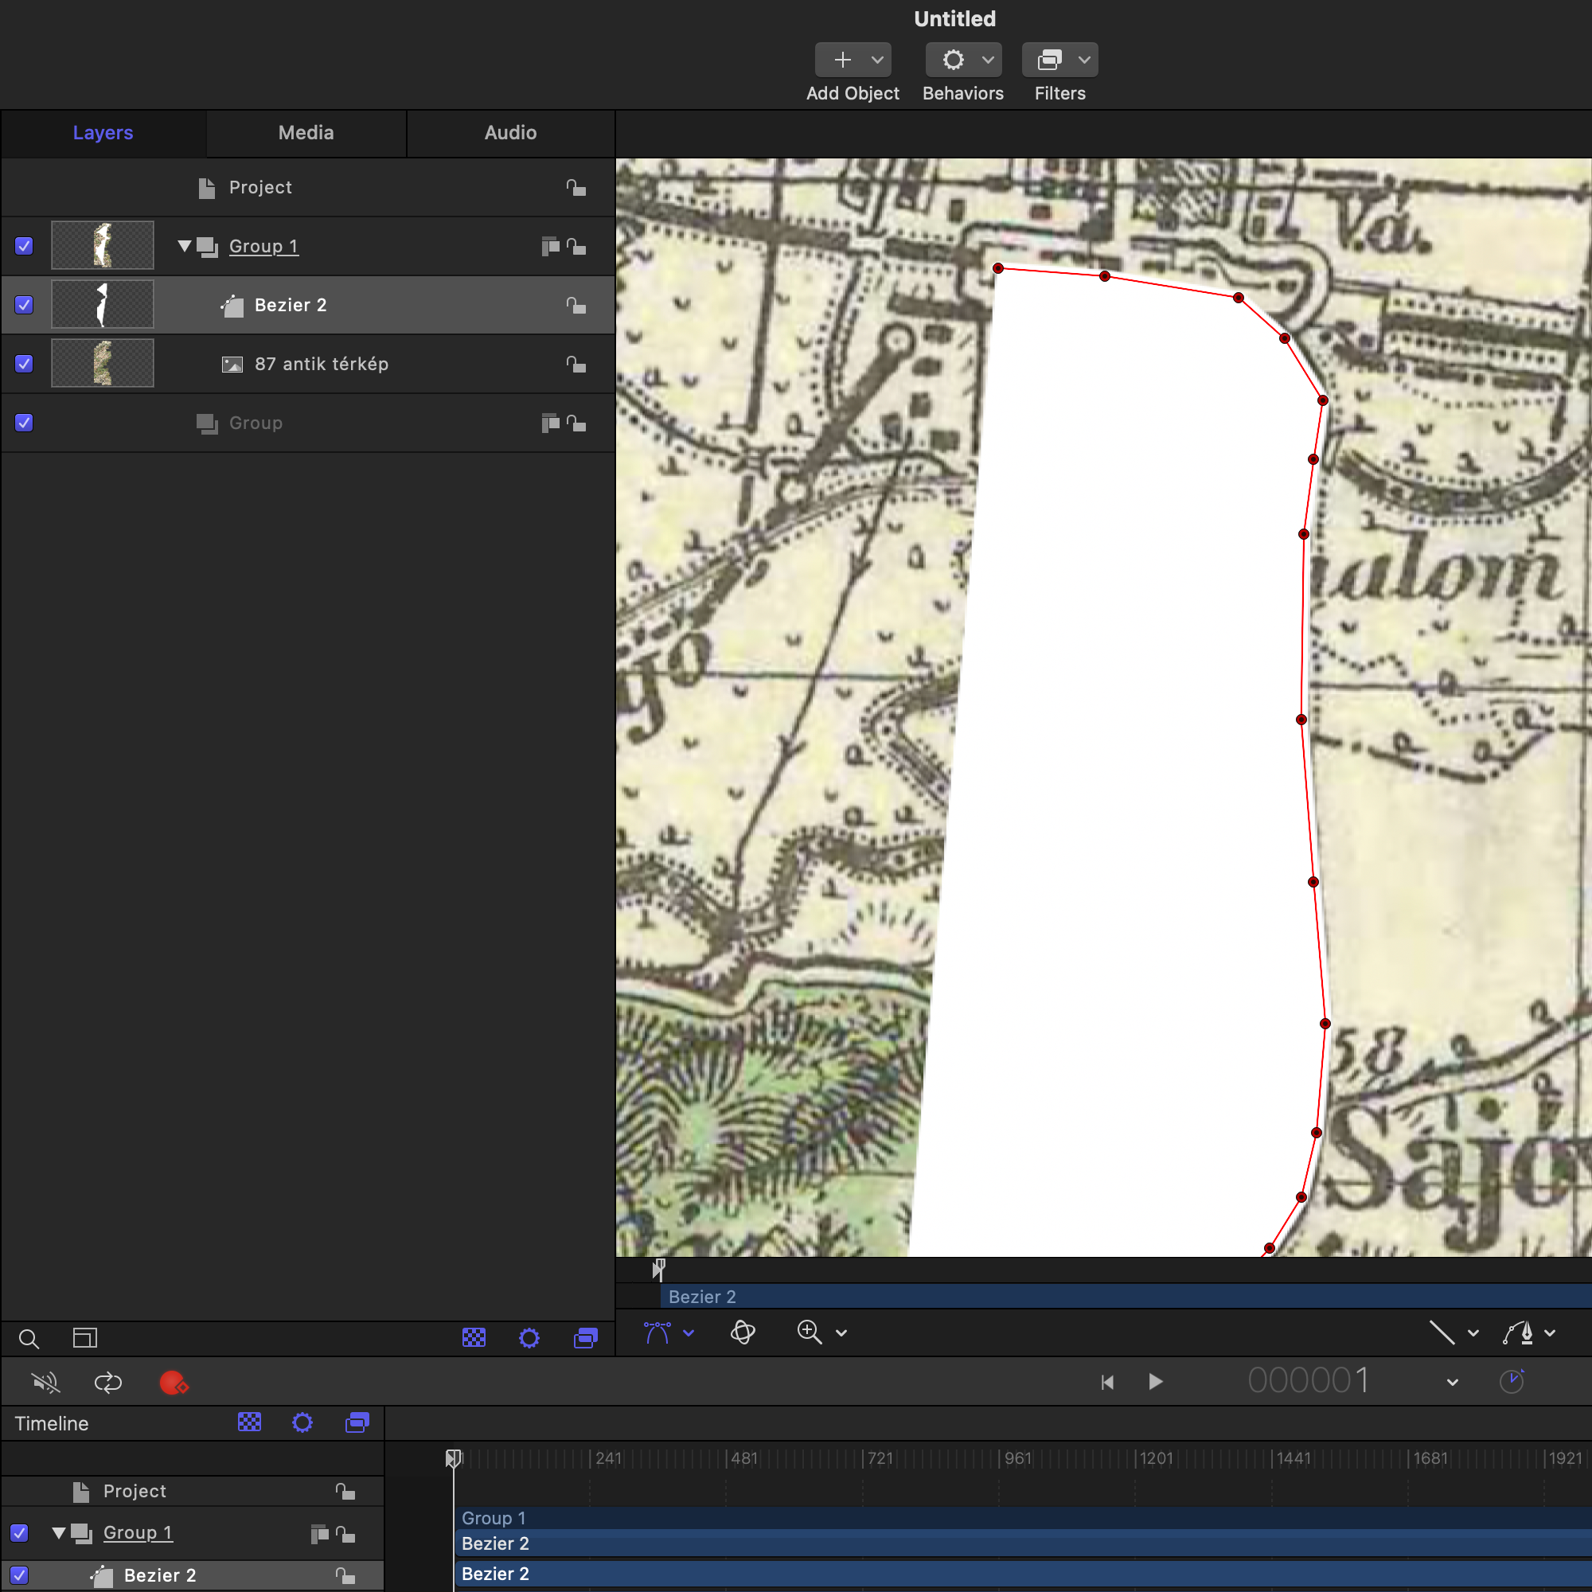1592x1592 pixels.
Task: Collapse Group 1 disclosure triangle in Layers list
Action: coord(185,245)
